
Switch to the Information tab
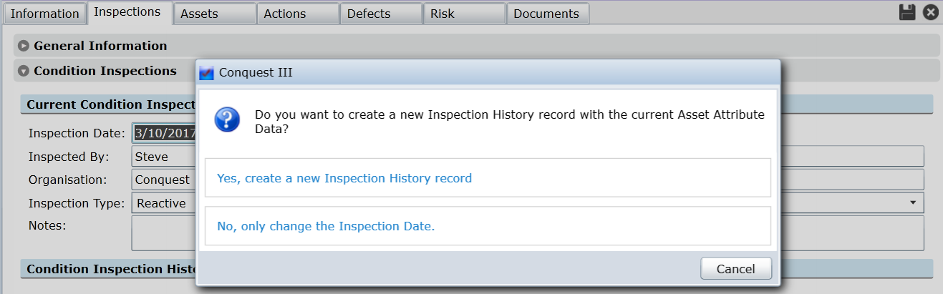(x=44, y=14)
